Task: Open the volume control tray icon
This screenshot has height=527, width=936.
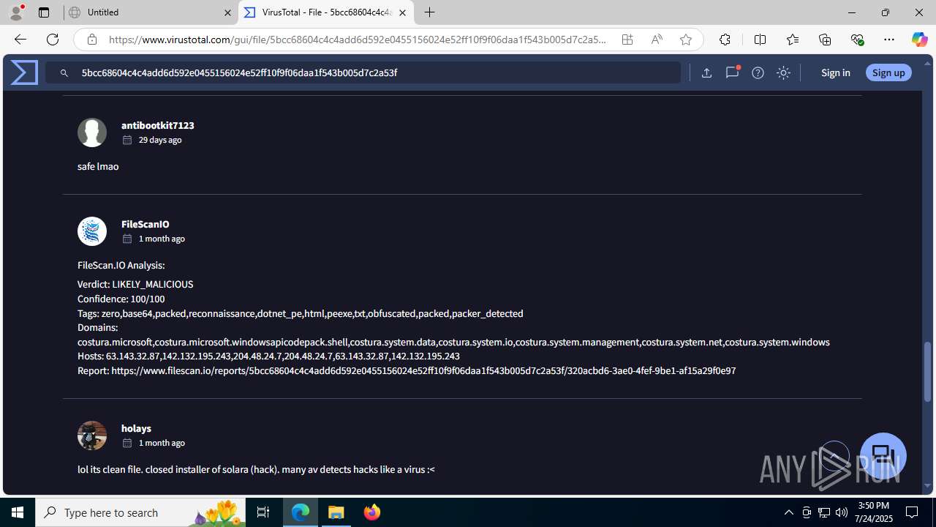Action: (x=841, y=512)
